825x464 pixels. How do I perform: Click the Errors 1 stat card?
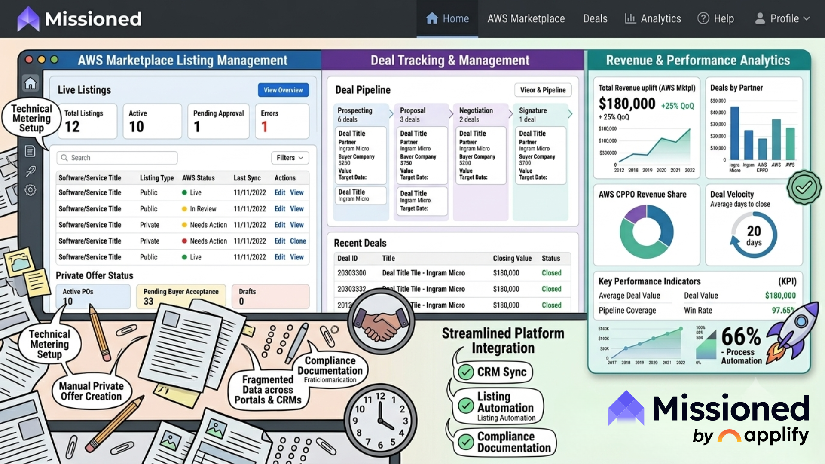click(x=282, y=121)
